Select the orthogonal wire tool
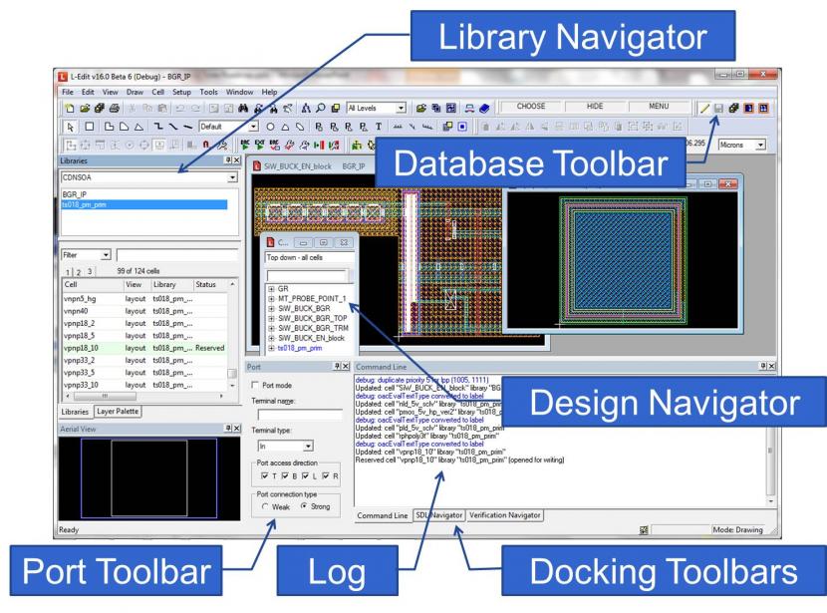 click(157, 127)
